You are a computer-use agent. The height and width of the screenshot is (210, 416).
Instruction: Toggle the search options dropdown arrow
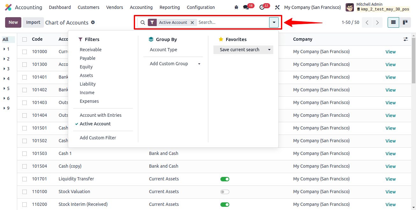(274, 23)
